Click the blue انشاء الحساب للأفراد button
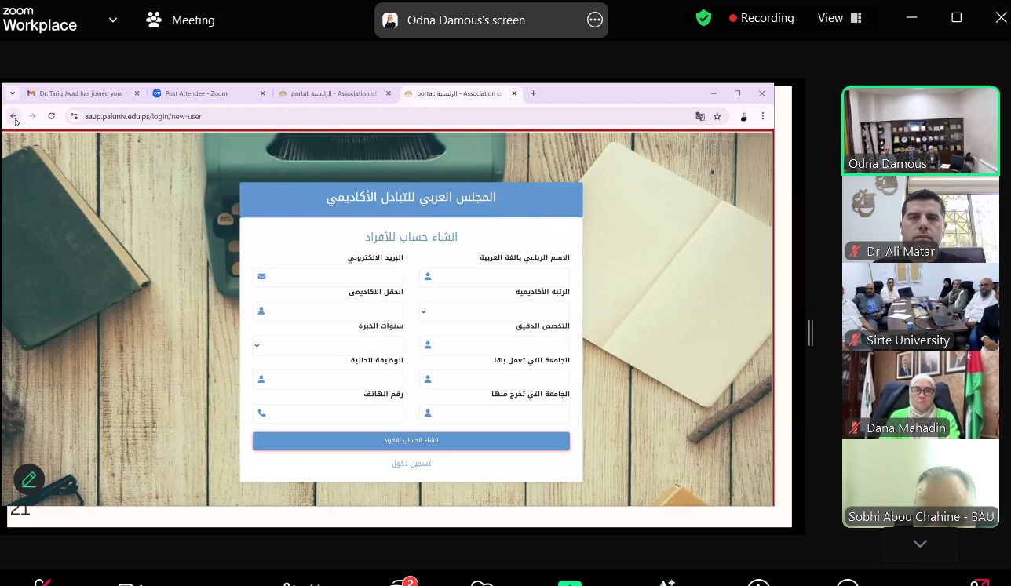The width and height of the screenshot is (1011, 586). tap(411, 441)
